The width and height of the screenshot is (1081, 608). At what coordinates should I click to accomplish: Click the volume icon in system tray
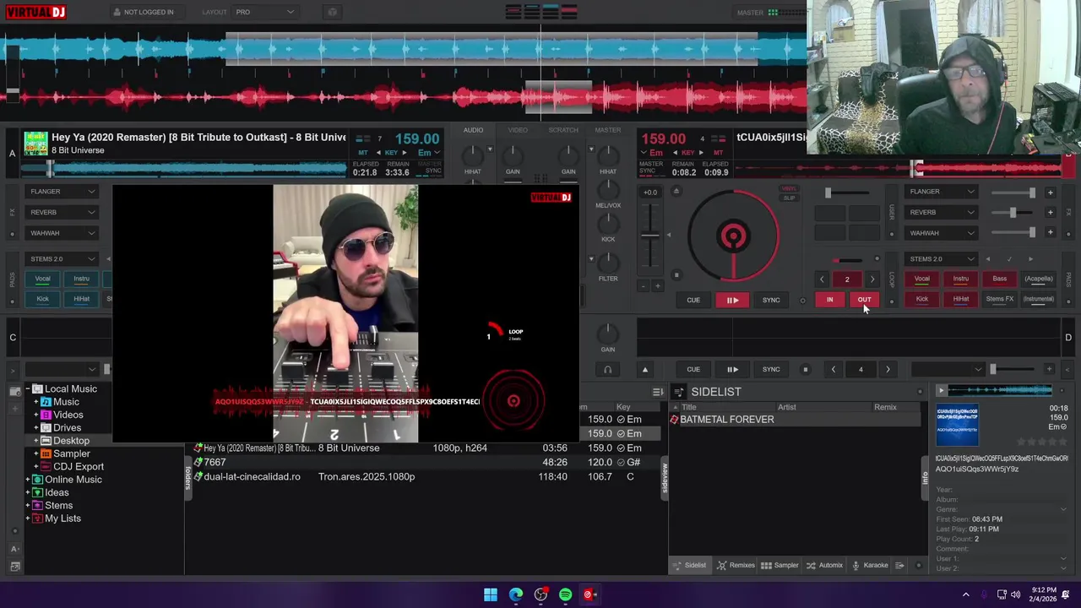click(x=1015, y=594)
